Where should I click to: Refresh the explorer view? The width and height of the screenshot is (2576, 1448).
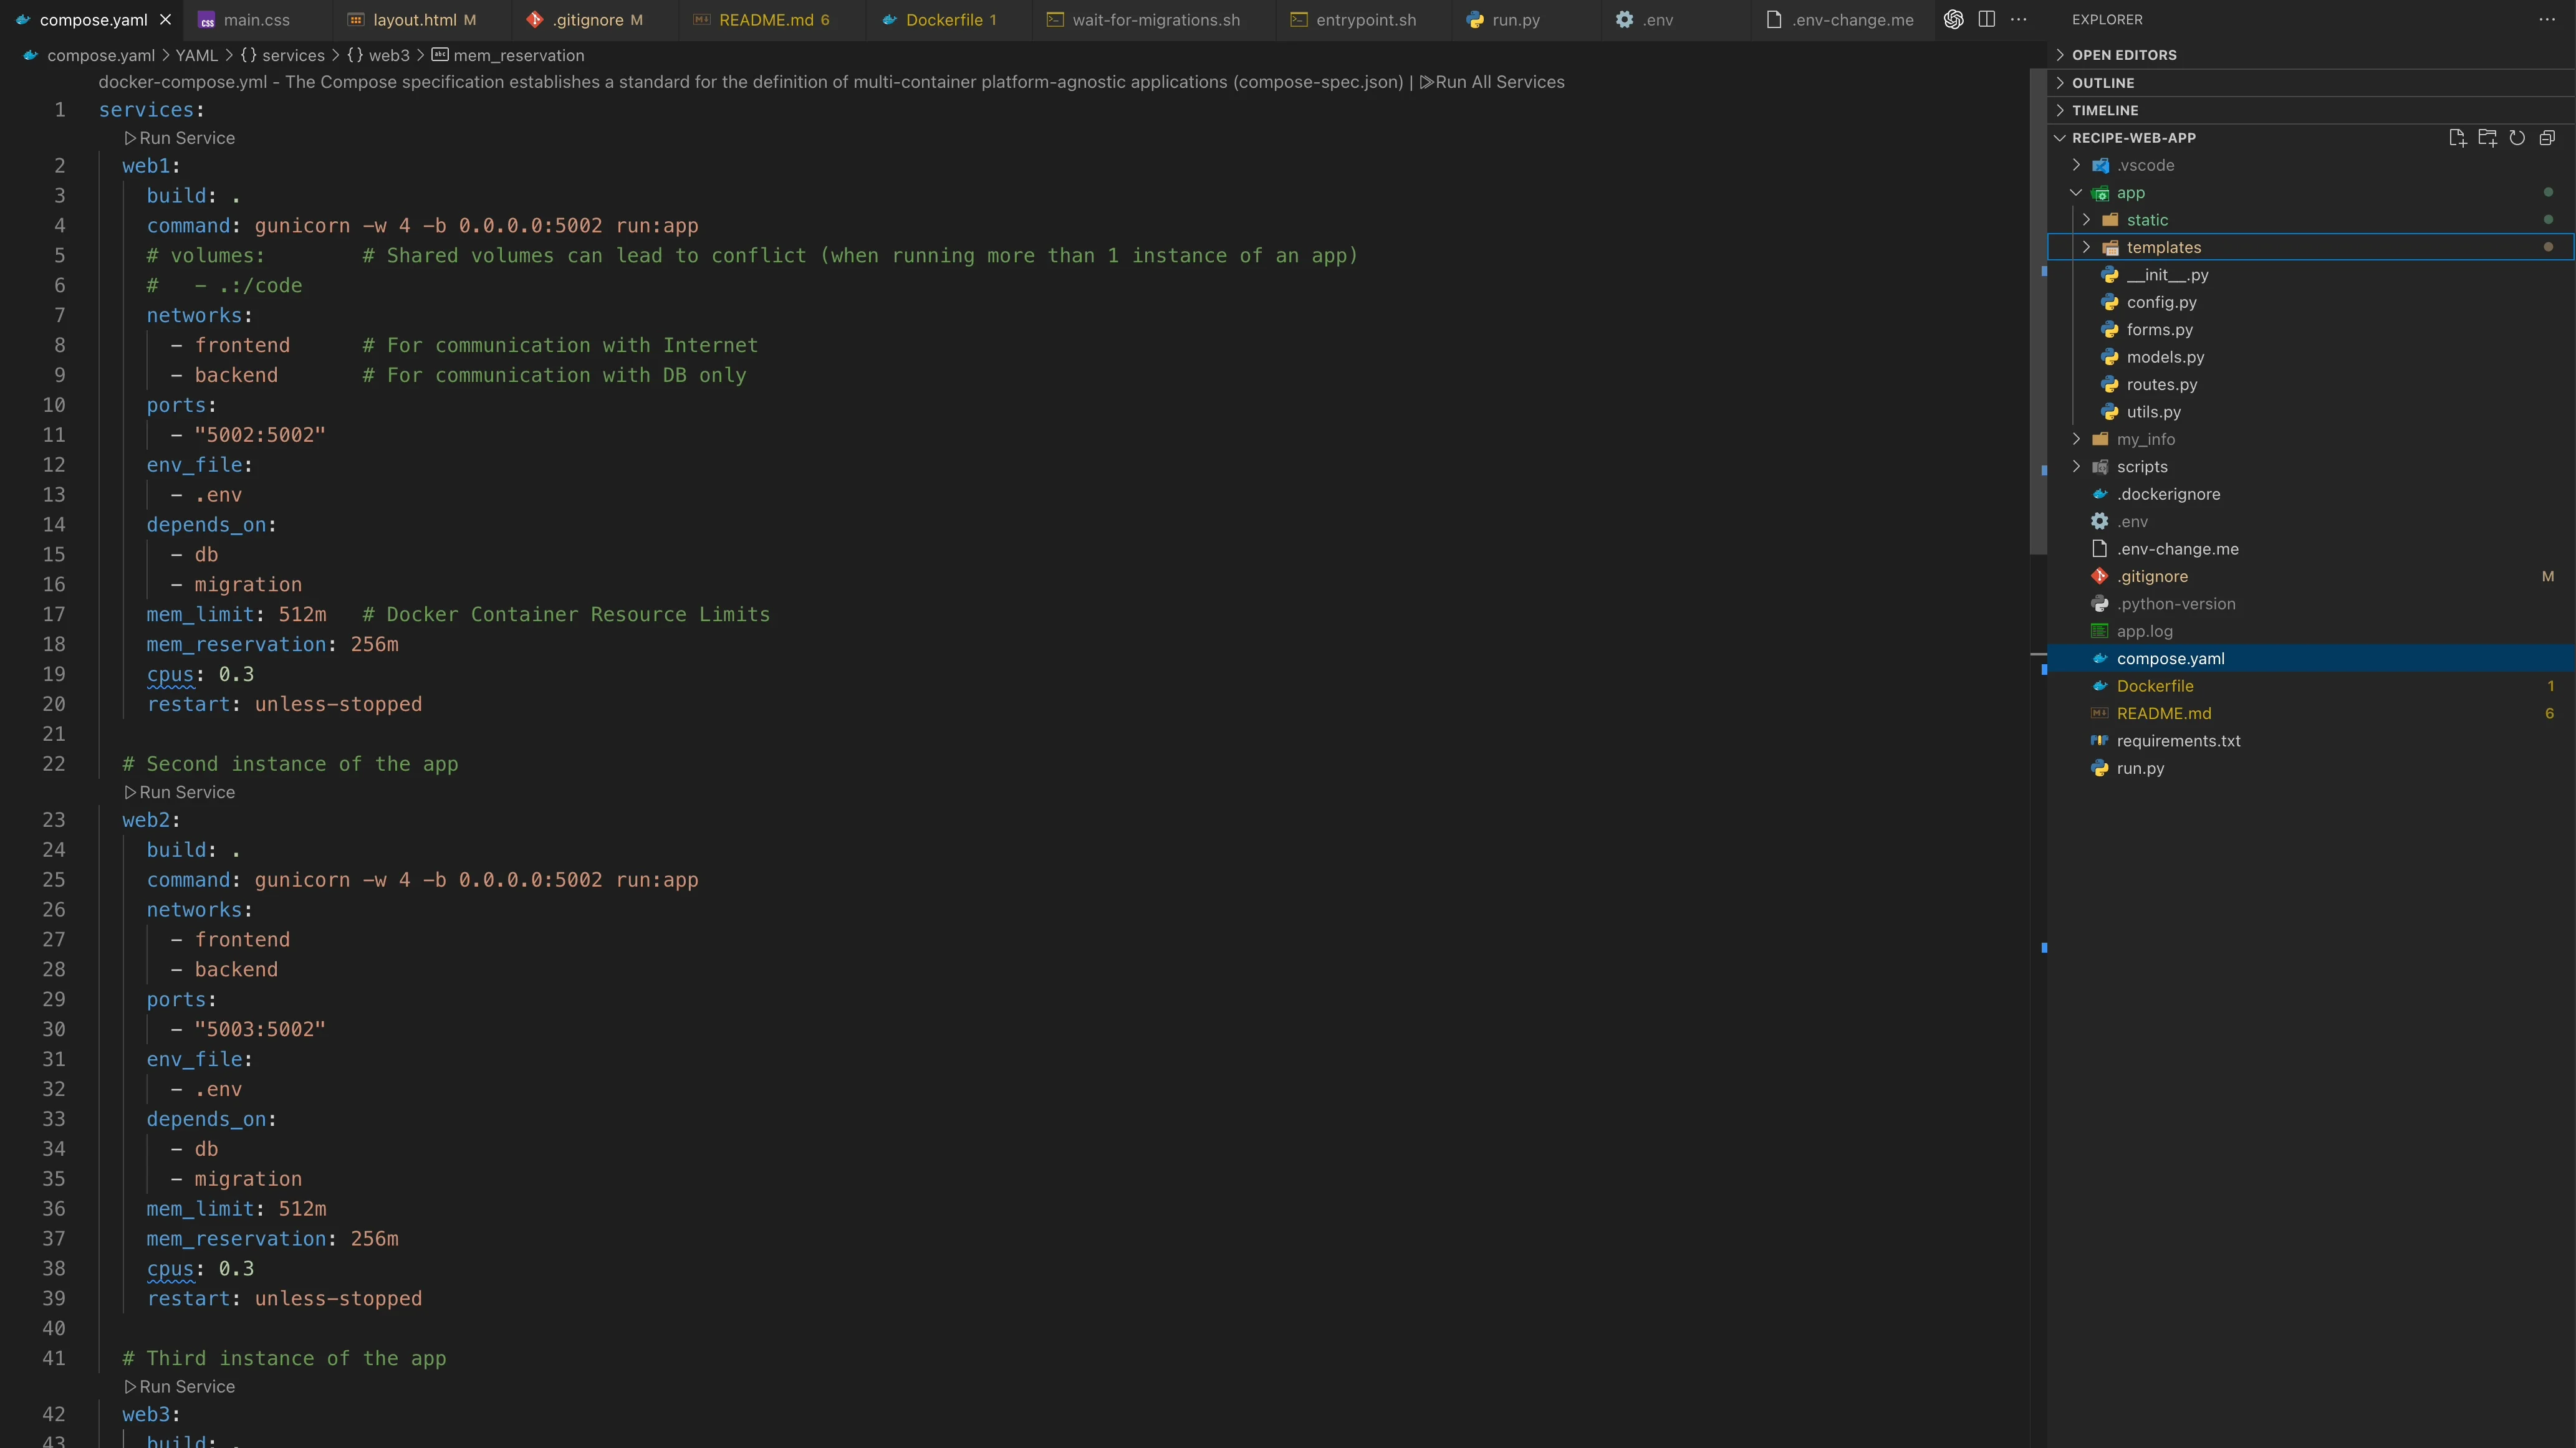pyautogui.click(x=2518, y=138)
